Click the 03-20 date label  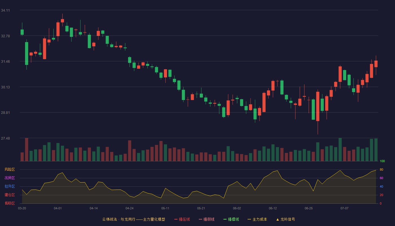[22, 208]
